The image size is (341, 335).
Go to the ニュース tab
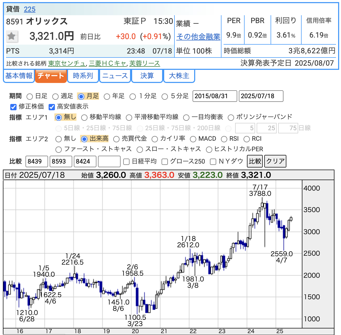[115, 76]
